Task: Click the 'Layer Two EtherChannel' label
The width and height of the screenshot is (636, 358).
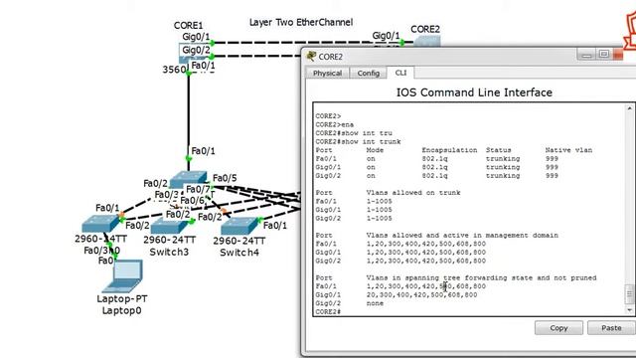Action: click(x=300, y=22)
